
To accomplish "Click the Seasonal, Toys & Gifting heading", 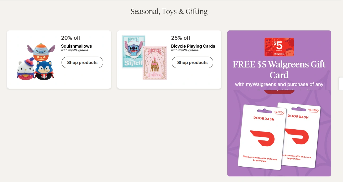I will point(169,11).
